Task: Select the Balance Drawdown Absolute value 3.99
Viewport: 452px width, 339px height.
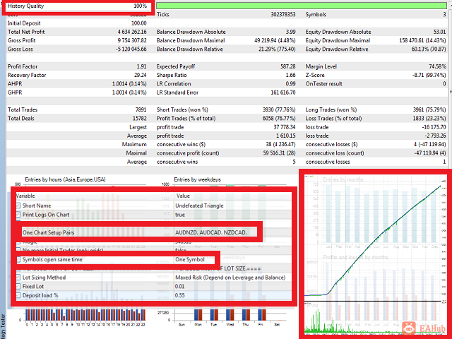Action: point(290,32)
